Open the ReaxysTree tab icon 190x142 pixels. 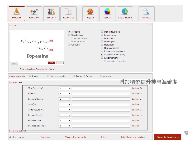click(68, 14)
